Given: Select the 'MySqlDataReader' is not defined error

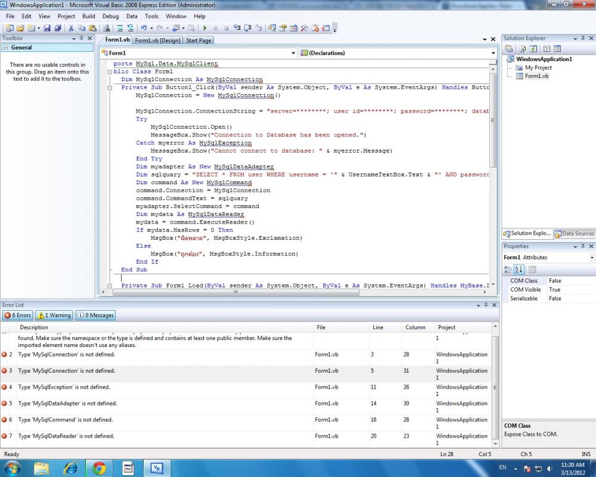Looking at the screenshot, I should tap(246, 439).
